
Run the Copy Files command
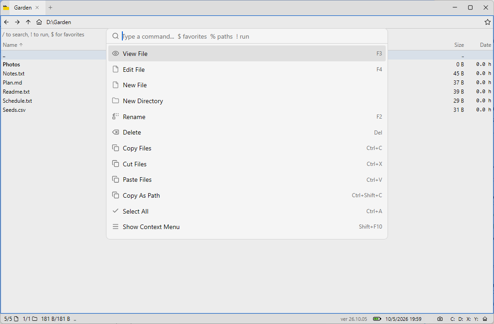pos(247,148)
